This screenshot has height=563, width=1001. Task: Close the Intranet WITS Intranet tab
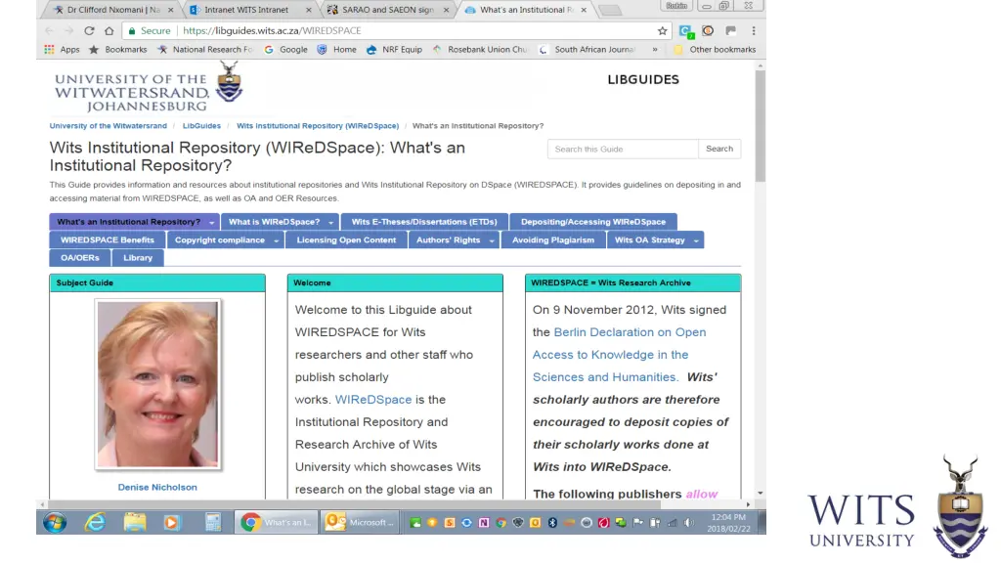pyautogui.click(x=309, y=10)
